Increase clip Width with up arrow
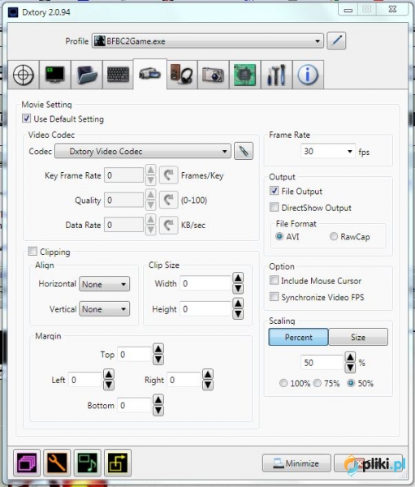The width and height of the screenshot is (415, 487). click(x=238, y=278)
